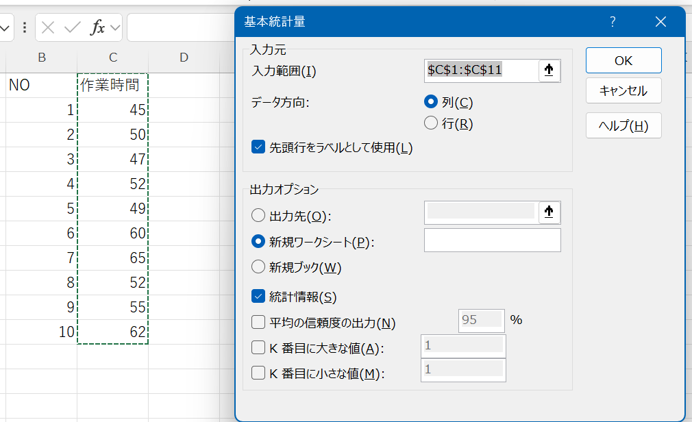The height and width of the screenshot is (422, 692).
Task: Expand the formula bar fx dropdown chevron
Action: (115, 27)
